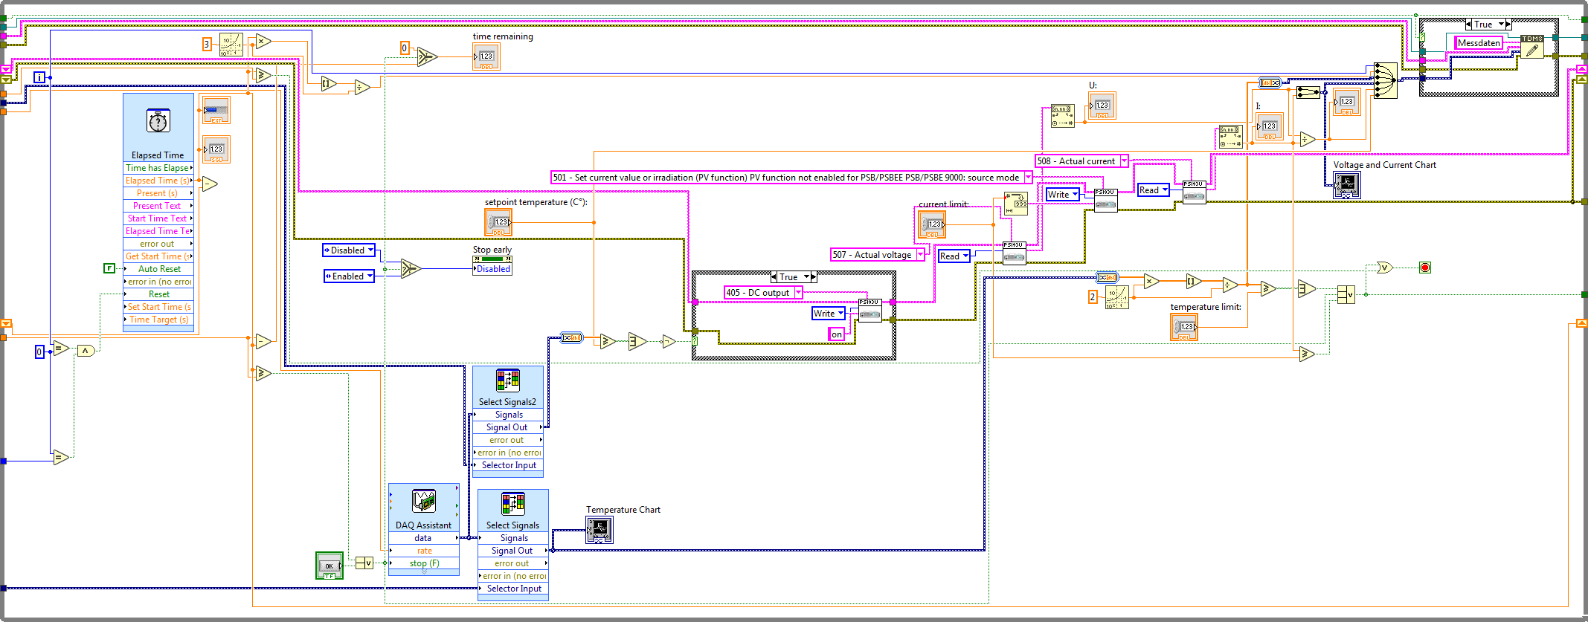Image resolution: width=1588 pixels, height=622 pixels.
Task: Toggle the OK button boolean terminal
Action: pyautogui.click(x=330, y=566)
